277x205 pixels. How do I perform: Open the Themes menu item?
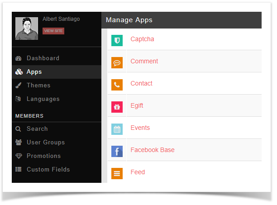pos(38,86)
